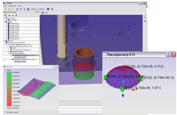The width and height of the screenshot is (177, 115).
Task: Click last icon in info-tree panel toolbar
Action: [x=16, y=15]
